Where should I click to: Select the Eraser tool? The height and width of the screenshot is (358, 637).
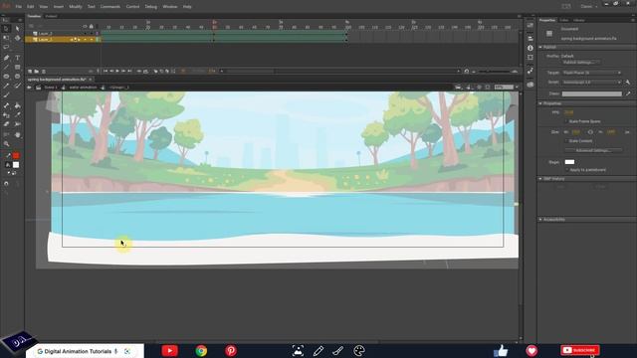pyautogui.click(x=6, y=124)
